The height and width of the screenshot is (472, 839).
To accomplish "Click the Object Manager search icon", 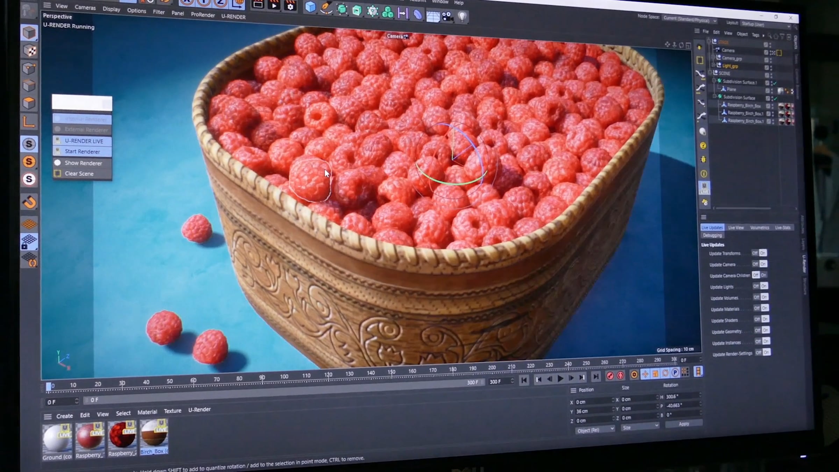I will pyautogui.click(x=769, y=36).
